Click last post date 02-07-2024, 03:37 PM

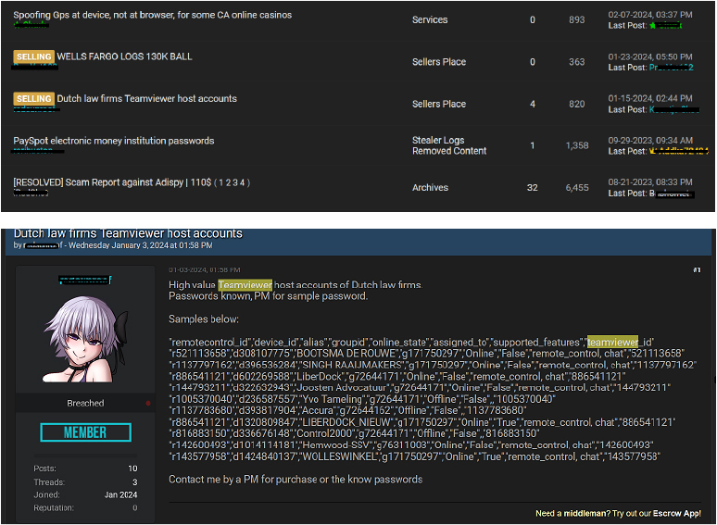click(x=650, y=15)
